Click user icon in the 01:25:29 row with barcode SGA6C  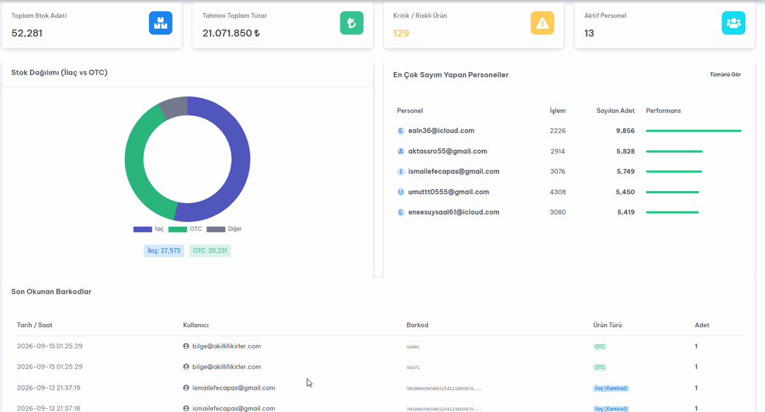186,346
